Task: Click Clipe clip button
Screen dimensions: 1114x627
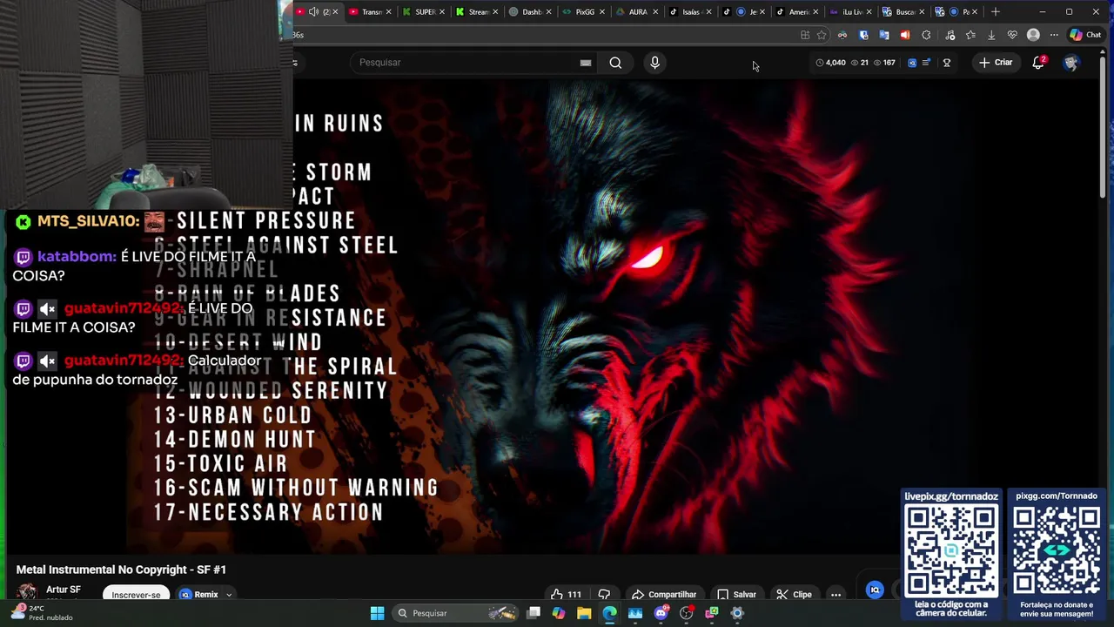Action: pos(794,595)
